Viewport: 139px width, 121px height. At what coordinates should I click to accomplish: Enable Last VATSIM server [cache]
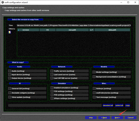pos(52,78)
